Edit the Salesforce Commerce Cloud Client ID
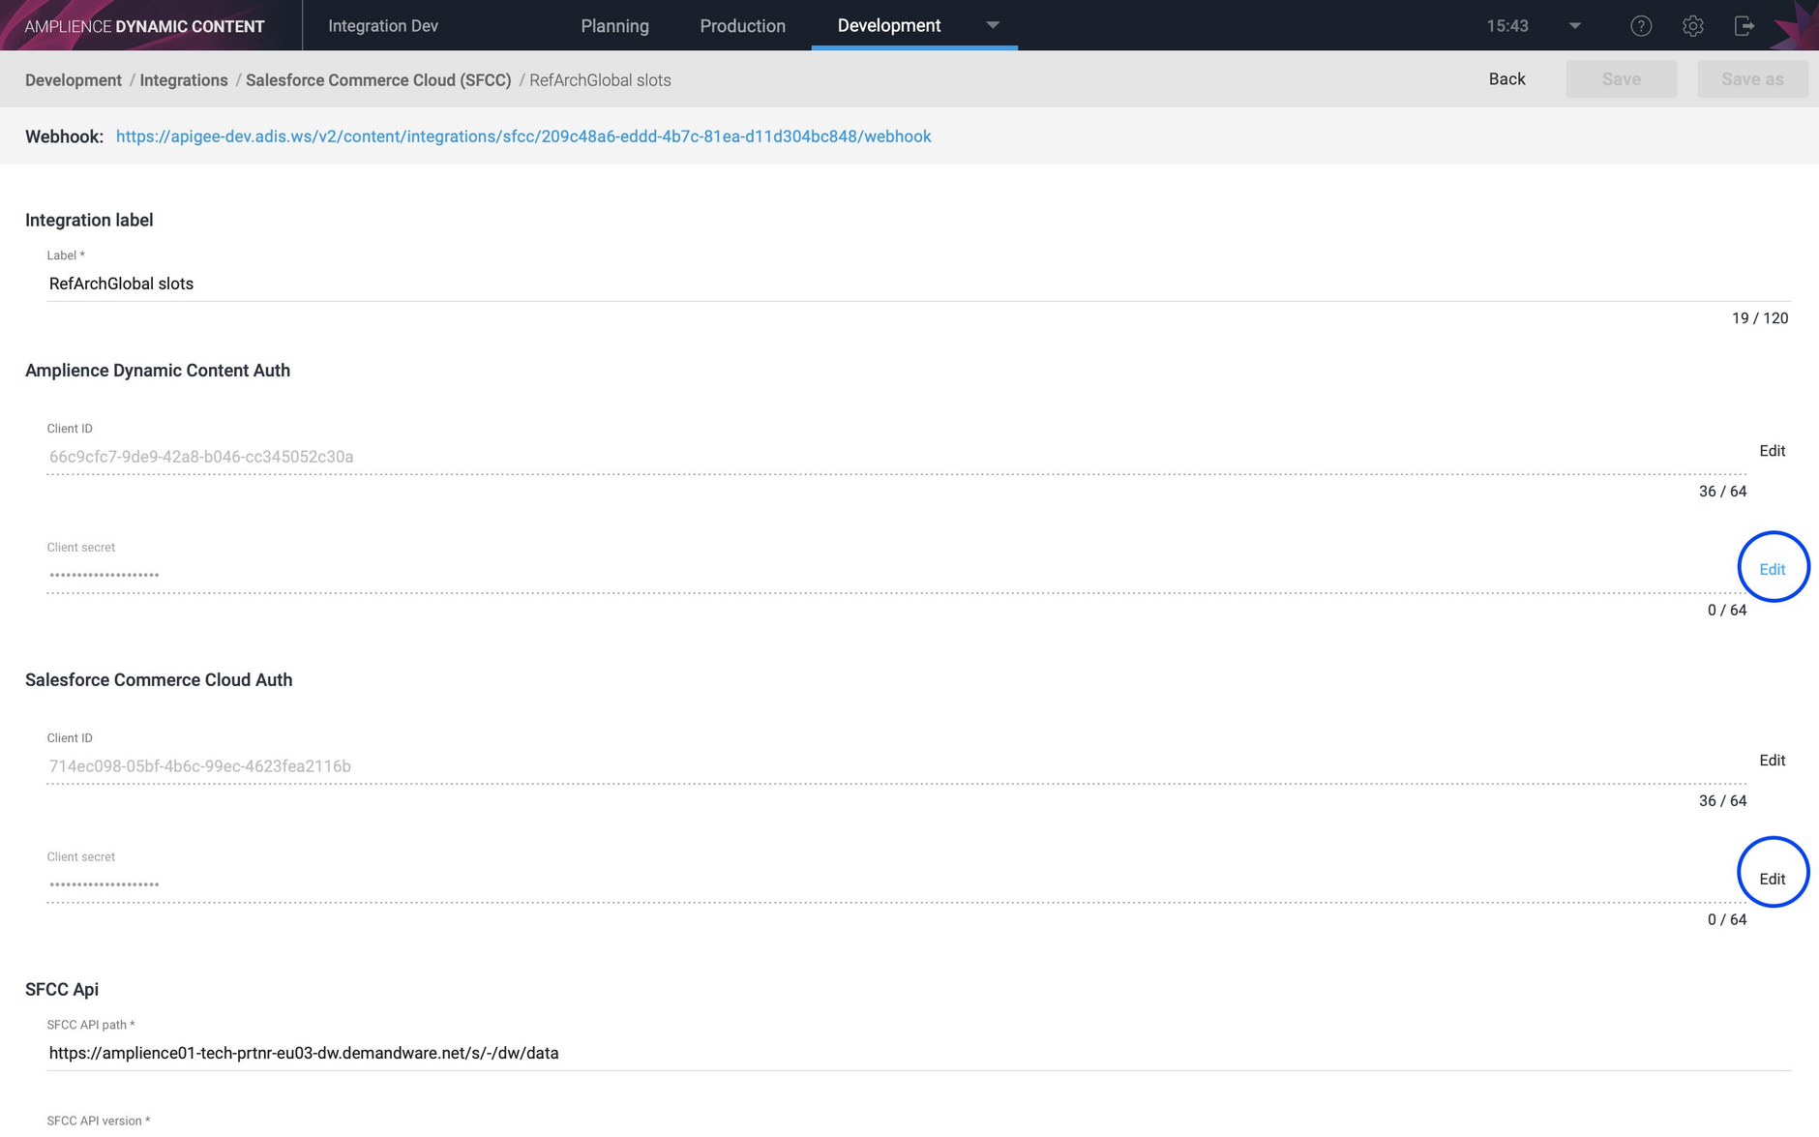Screen dimensions: 1819x1137 coord(1772,761)
